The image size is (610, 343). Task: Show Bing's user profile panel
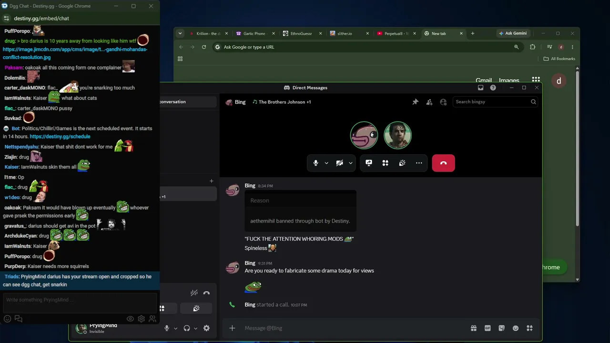(x=443, y=102)
